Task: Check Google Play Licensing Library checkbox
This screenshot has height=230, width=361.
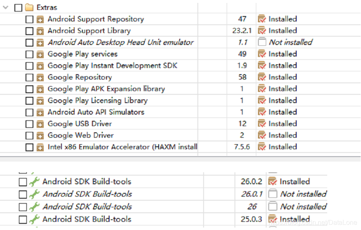Action: coord(29,101)
